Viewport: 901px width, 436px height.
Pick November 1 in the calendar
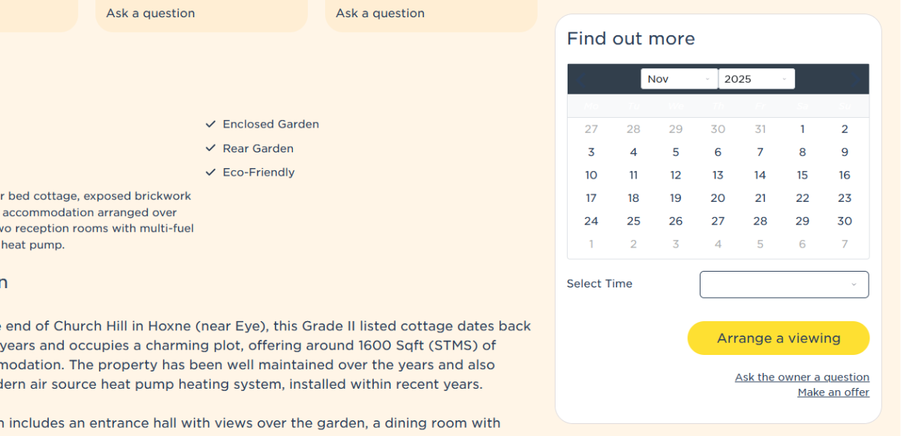tap(802, 129)
